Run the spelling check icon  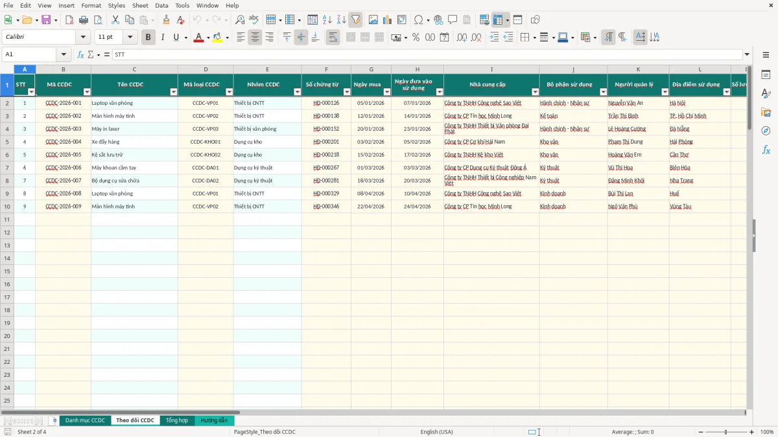254,20
